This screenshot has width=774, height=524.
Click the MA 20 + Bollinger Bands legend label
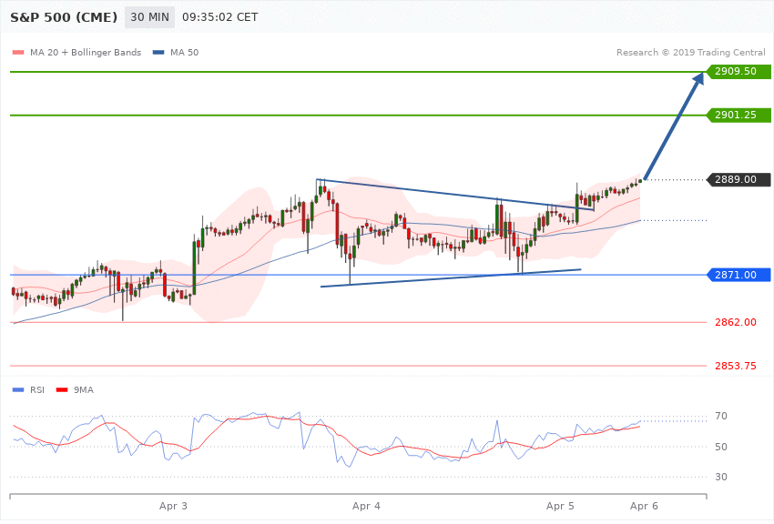86,52
